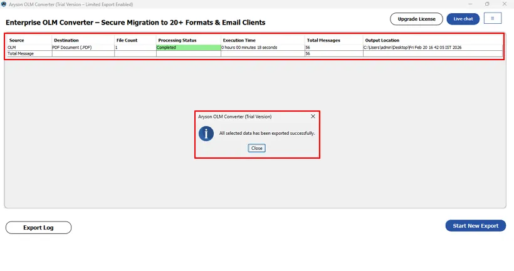Click the execution time cell showing 18 seconds

(263, 48)
